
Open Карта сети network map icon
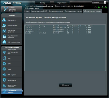[4, 20]
